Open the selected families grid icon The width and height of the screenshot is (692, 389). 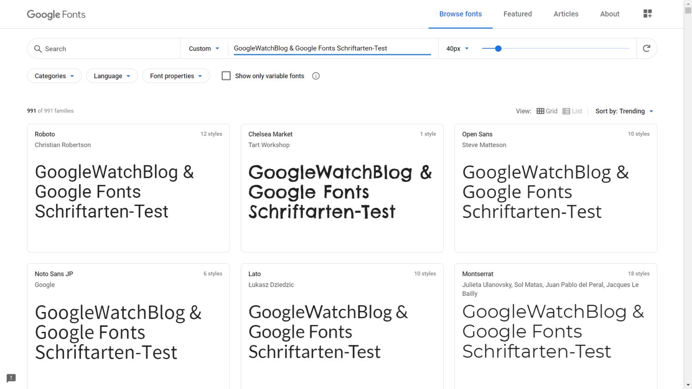click(x=647, y=14)
